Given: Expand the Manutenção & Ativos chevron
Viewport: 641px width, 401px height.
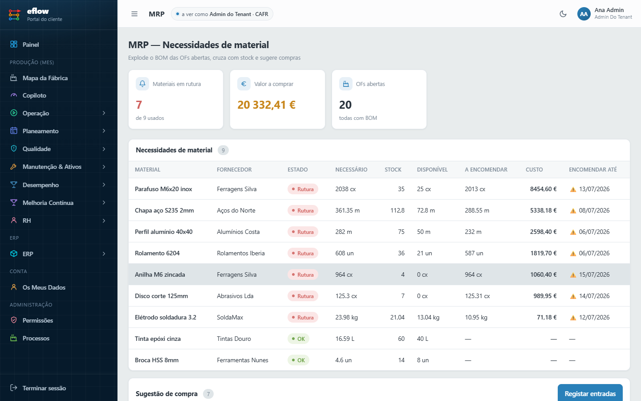Looking at the screenshot, I should [x=104, y=167].
